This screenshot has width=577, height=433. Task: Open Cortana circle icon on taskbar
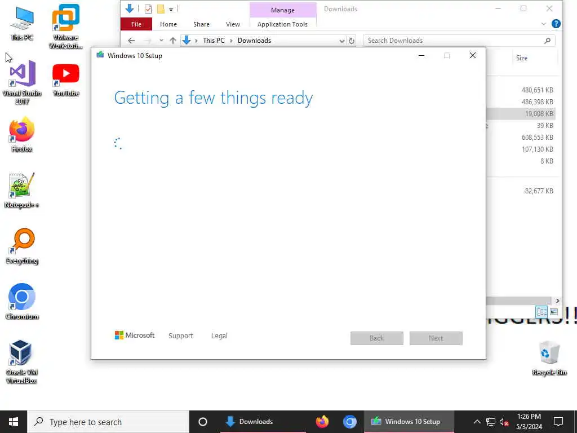click(203, 422)
